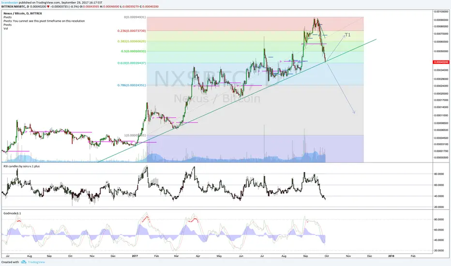Click 0.00008500 on the price axis
This screenshot has width=451, height=266.
coord(441,123)
